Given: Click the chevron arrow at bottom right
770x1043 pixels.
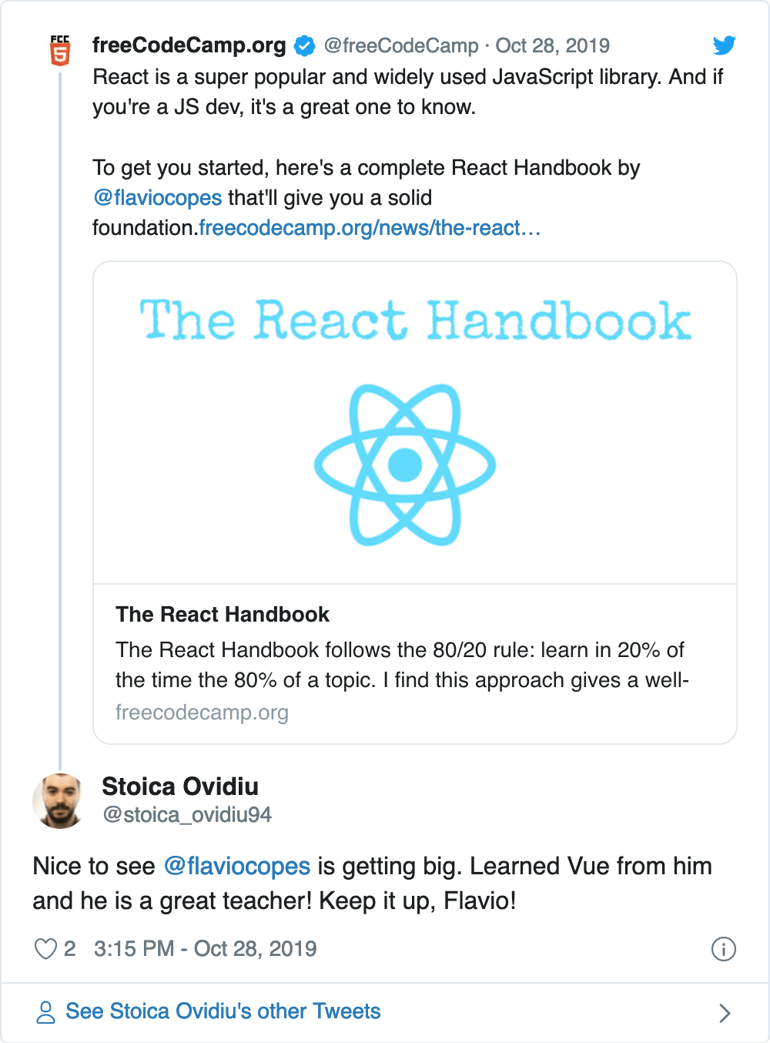Looking at the screenshot, I should point(724,1013).
